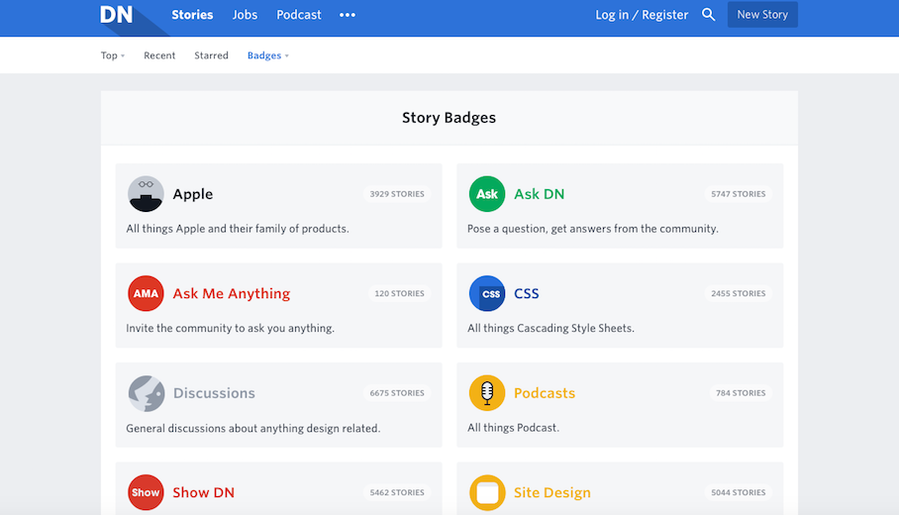Open the three-dot more menu
This screenshot has height=515, width=899.
click(348, 15)
